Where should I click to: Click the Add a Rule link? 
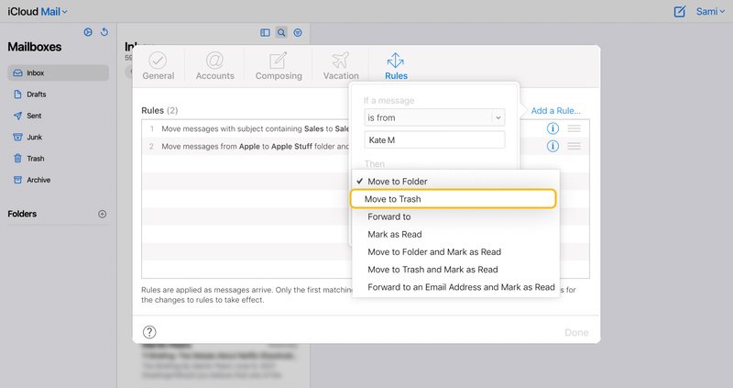(x=556, y=111)
